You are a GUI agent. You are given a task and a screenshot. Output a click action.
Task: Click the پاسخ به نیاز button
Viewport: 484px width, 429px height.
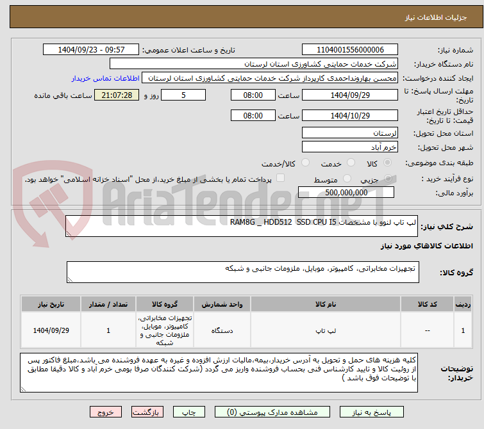372,412
